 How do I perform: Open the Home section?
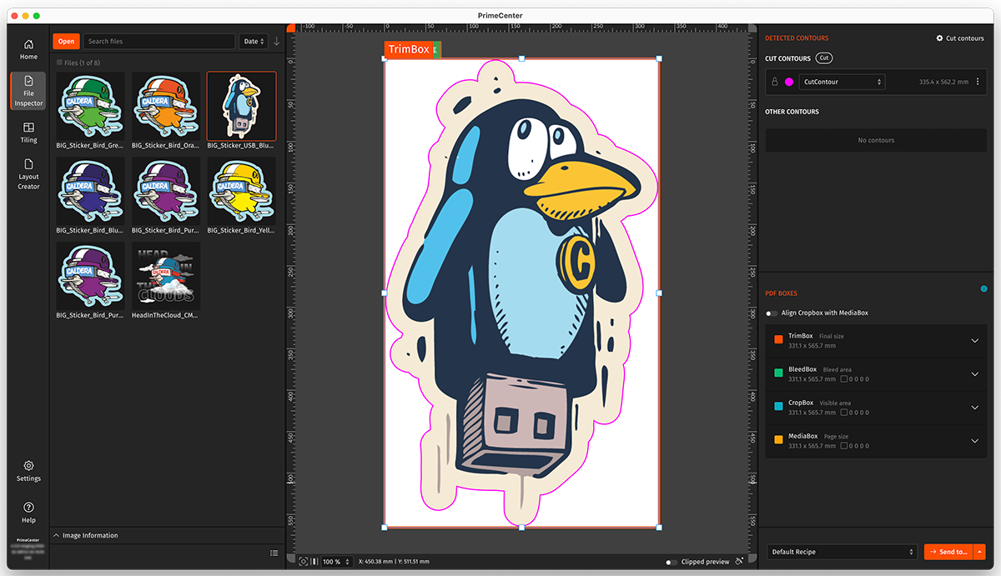(x=28, y=49)
